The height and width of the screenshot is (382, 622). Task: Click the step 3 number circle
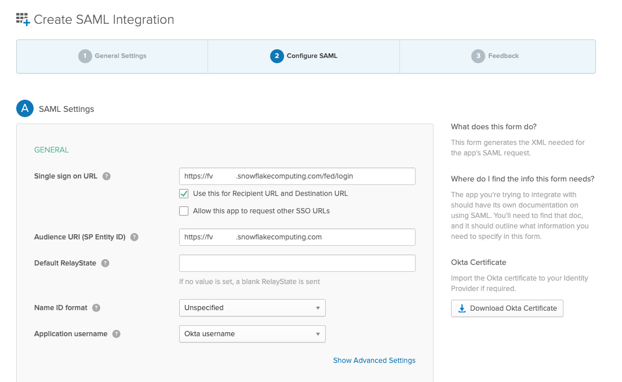478,56
